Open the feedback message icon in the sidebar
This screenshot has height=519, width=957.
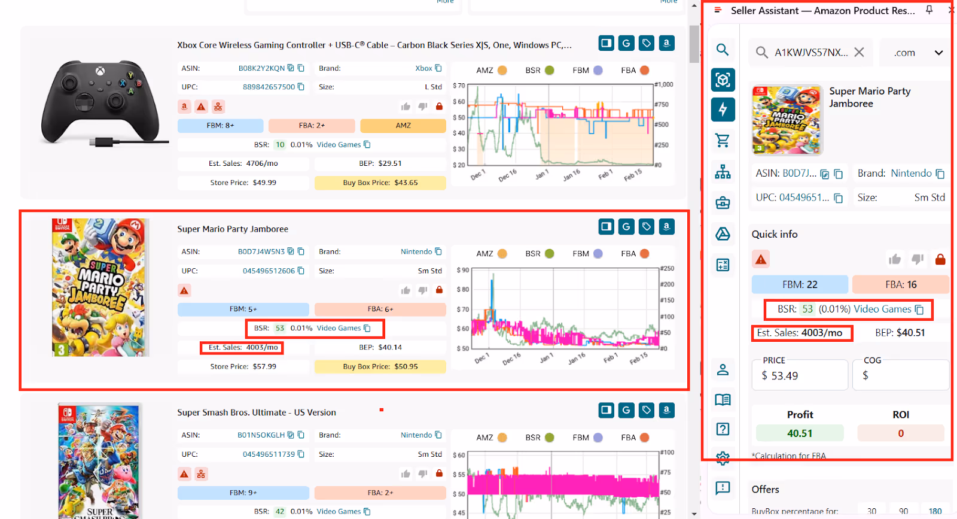723,488
